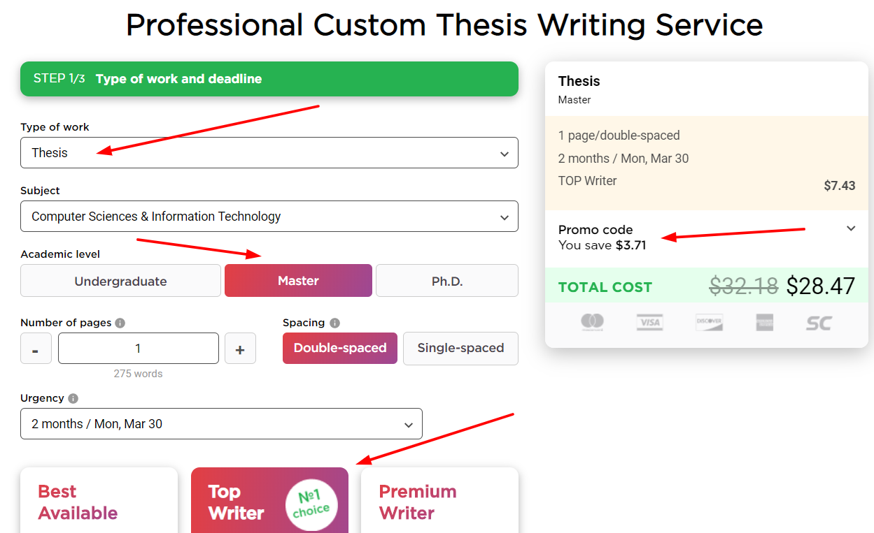Select Ph.D. academic level
This screenshot has width=874, height=533.
(446, 280)
